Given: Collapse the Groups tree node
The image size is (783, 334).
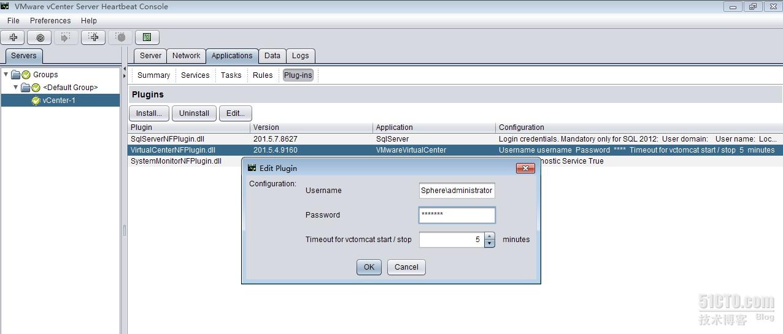Looking at the screenshot, I should point(6,74).
